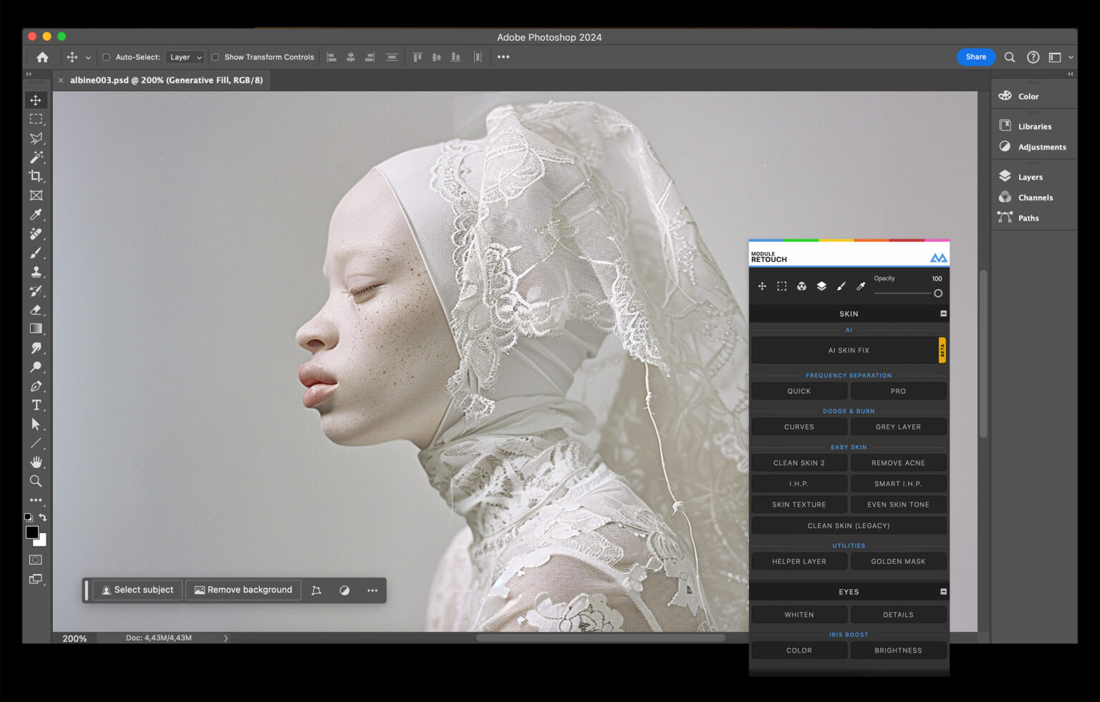Activate the Zoom tool
This screenshot has height=702, width=1100.
[36, 481]
